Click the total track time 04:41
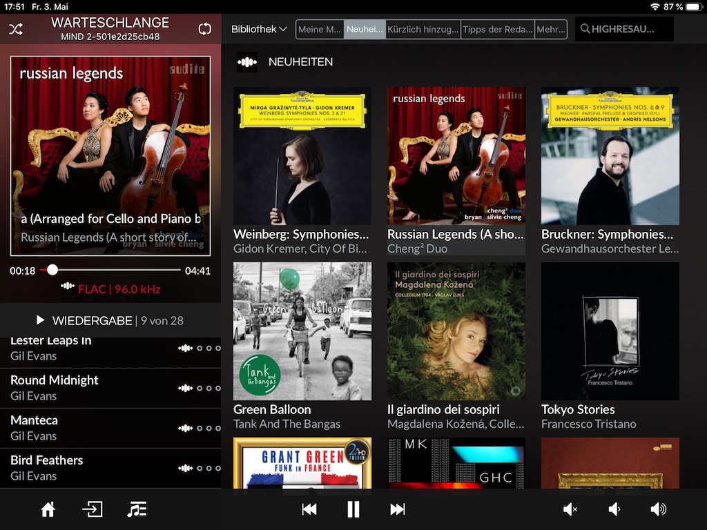707x530 pixels. (197, 271)
